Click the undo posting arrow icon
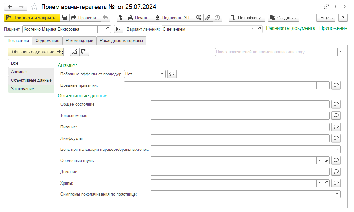 click(105, 18)
